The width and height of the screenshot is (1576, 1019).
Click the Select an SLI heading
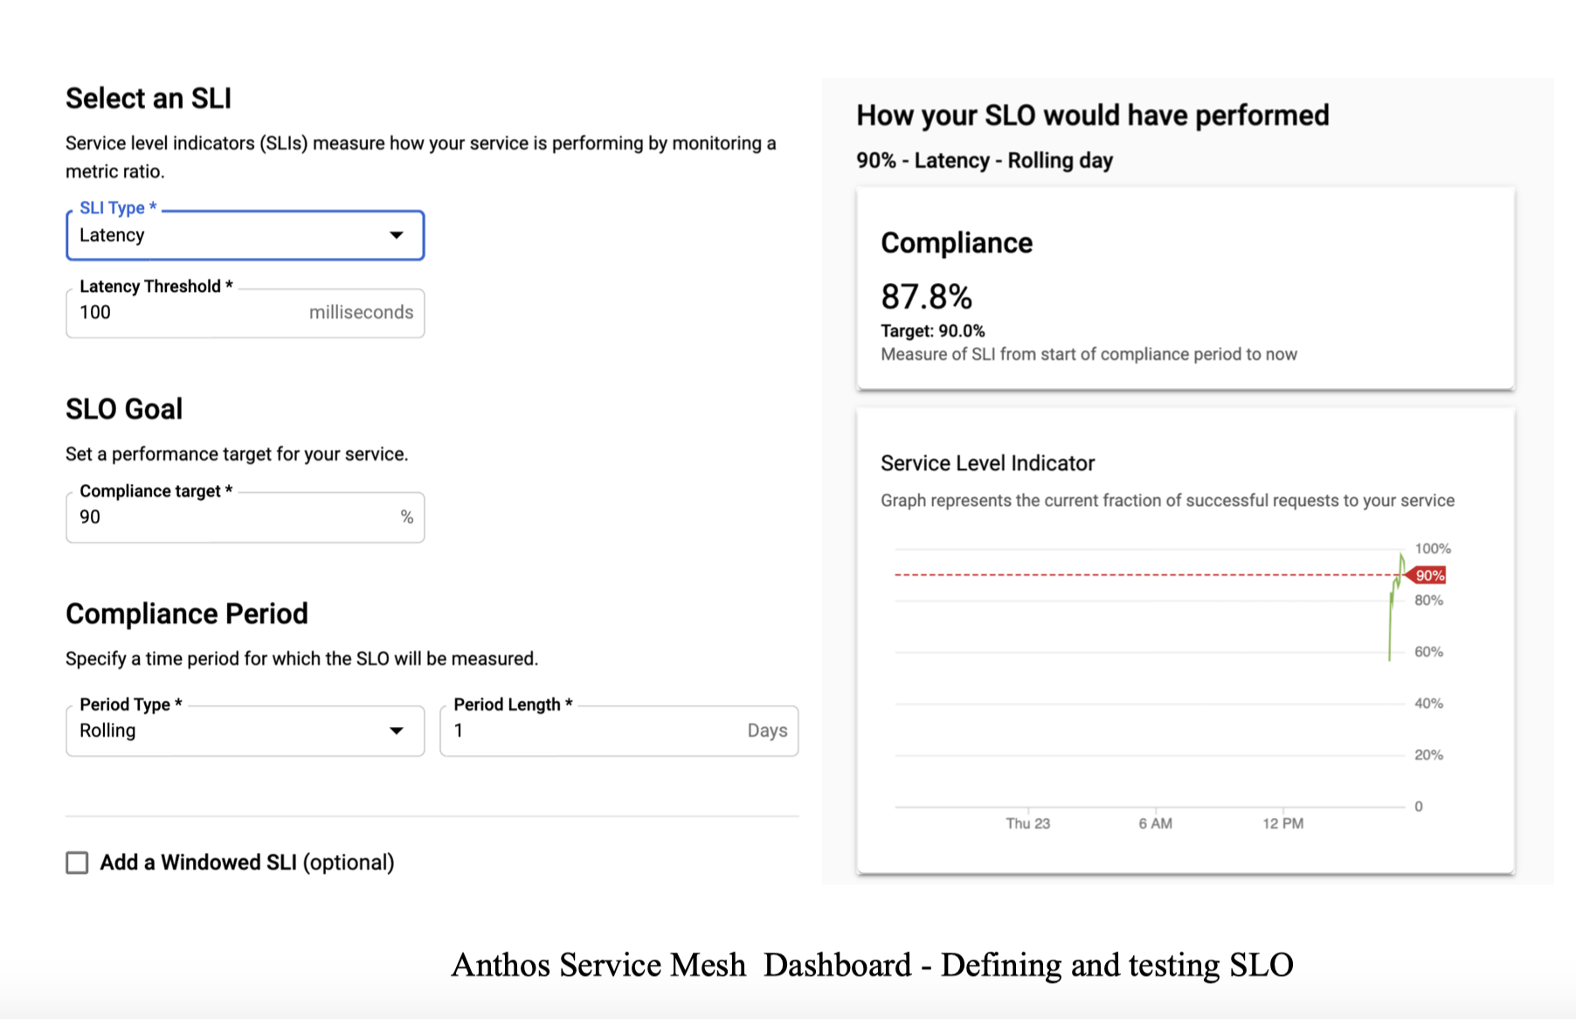(x=149, y=98)
